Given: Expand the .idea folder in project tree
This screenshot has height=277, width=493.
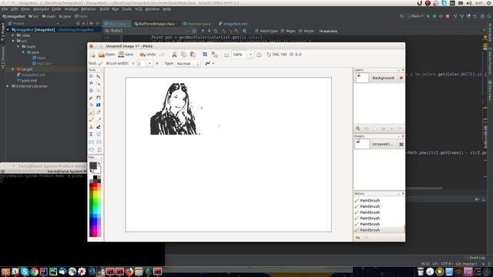Looking at the screenshot, I should tap(13, 35).
